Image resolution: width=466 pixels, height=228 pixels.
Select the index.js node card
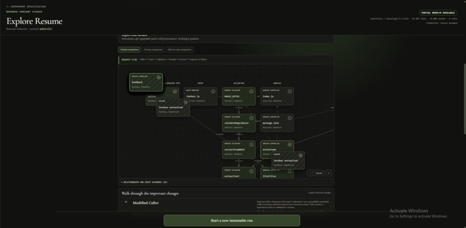click(277, 96)
